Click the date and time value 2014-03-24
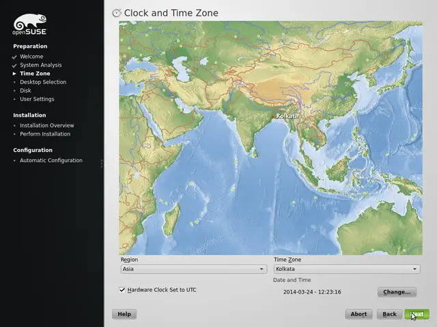The height and width of the screenshot is (327, 437). tap(312, 292)
